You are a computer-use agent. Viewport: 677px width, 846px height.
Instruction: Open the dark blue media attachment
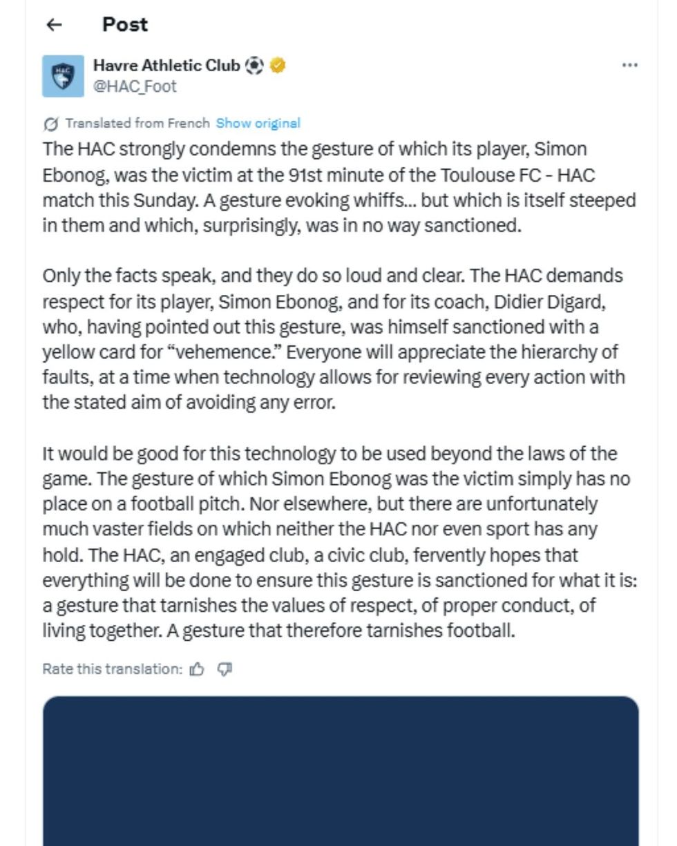[x=340, y=770]
